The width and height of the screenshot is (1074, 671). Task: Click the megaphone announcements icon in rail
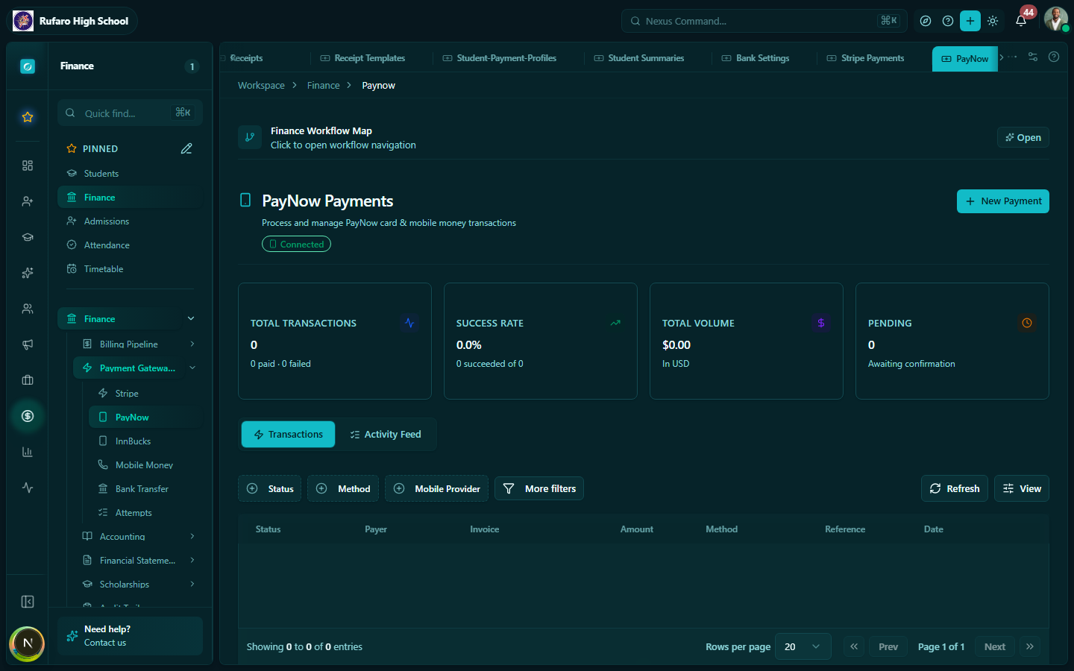(28, 344)
